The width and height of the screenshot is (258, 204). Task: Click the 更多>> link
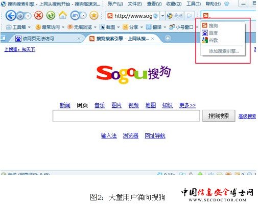pos(187,105)
